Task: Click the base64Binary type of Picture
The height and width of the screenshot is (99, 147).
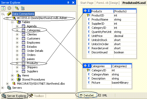Action: [x=120, y=83]
